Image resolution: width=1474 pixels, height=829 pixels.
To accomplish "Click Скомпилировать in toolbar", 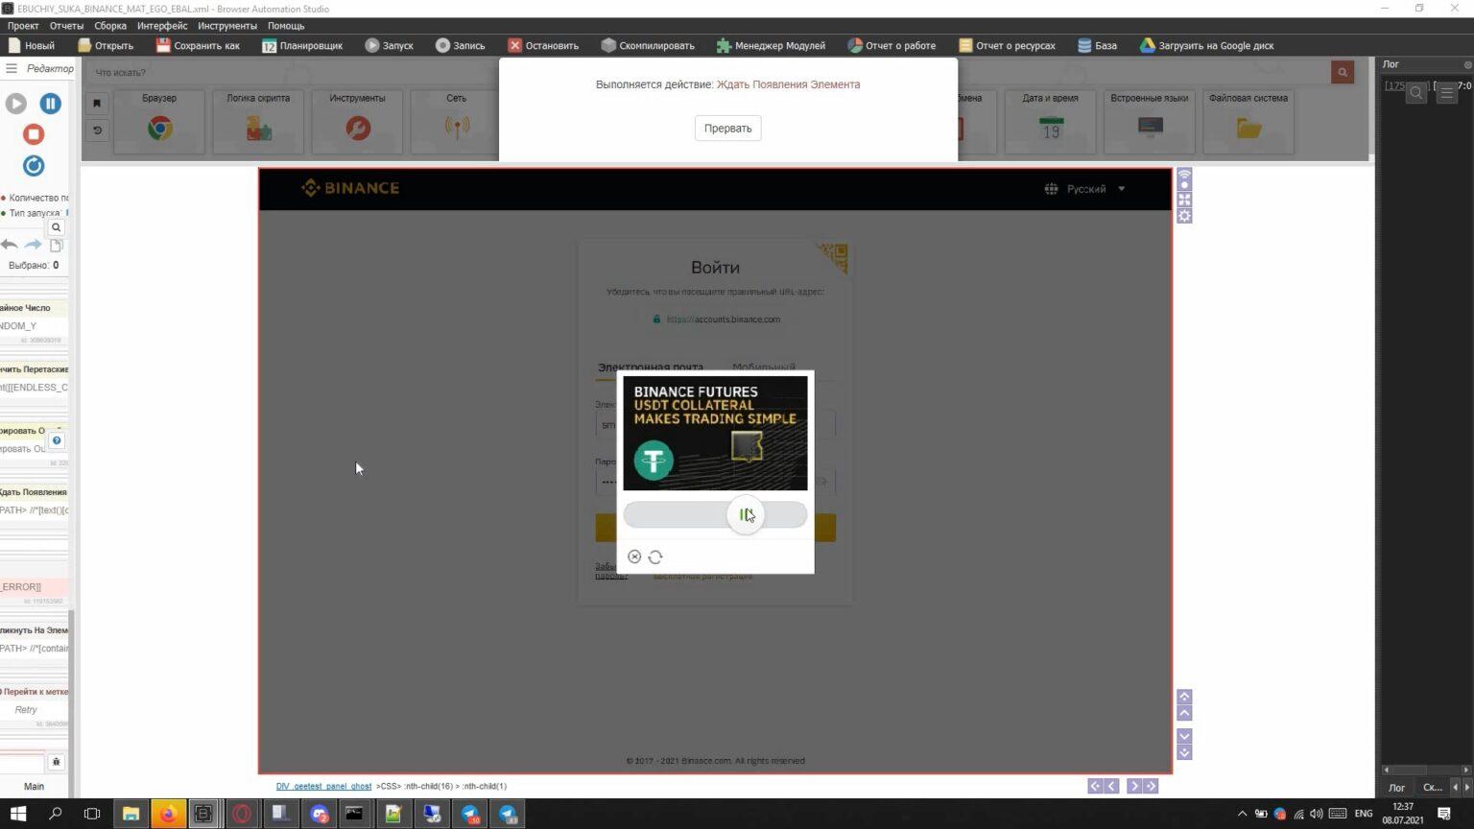I will [x=648, y=45].
